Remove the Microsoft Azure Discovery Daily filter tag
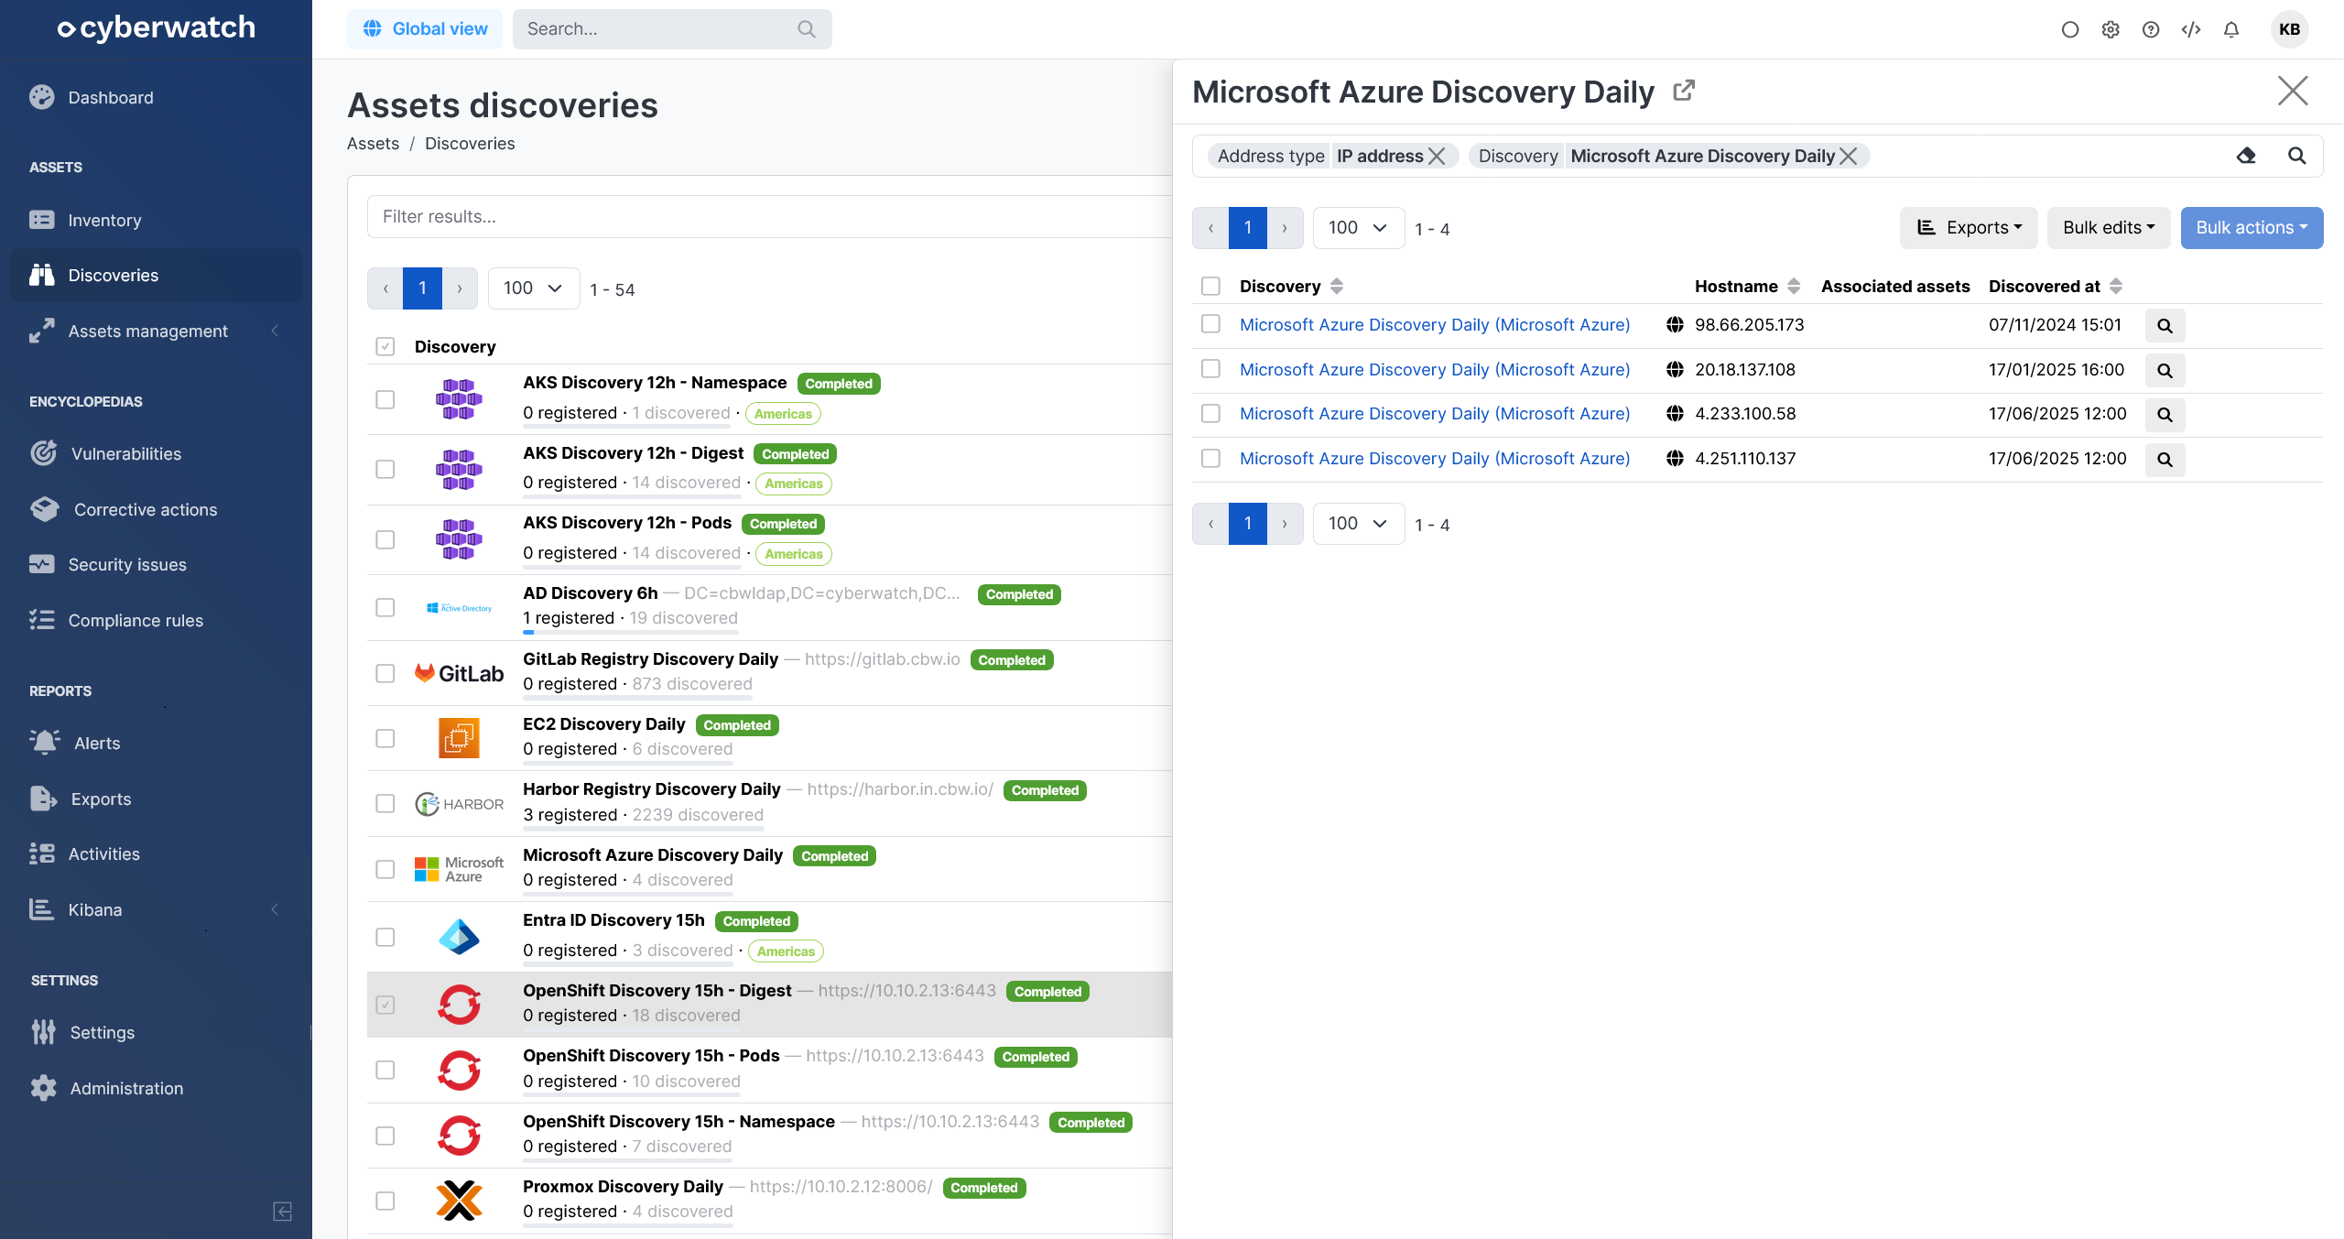Viewport: 2344px width, 1239px height. [x=1849, y=157]
